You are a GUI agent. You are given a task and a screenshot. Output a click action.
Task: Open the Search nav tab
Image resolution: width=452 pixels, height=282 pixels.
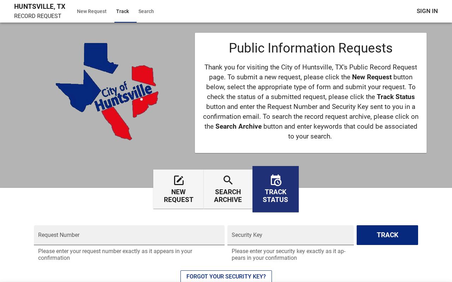click(146, 11)
